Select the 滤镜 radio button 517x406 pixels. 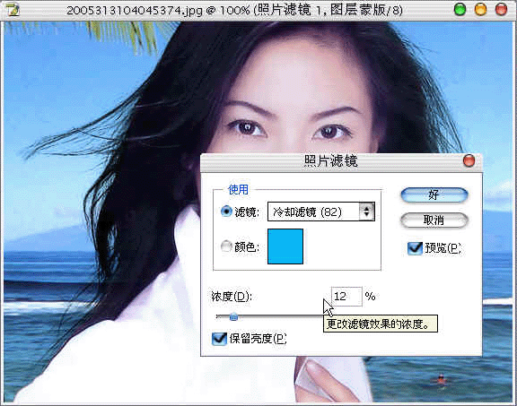(x=226, y=212)
